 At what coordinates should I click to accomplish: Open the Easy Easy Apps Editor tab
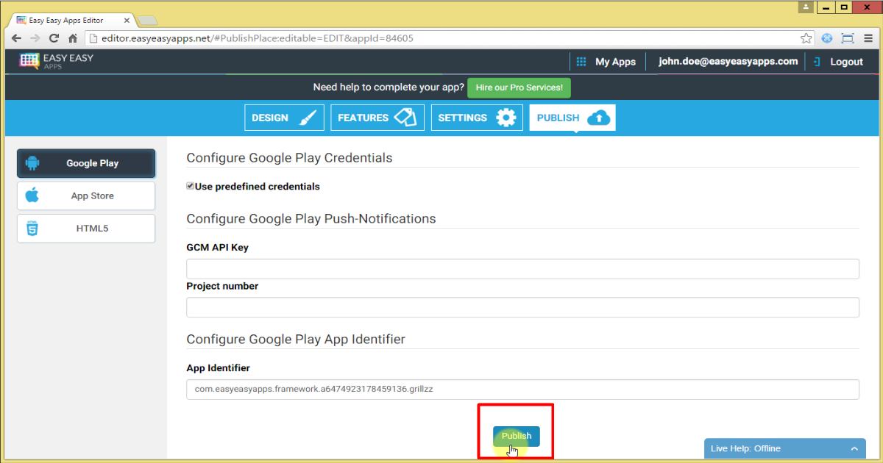[66, 20]
